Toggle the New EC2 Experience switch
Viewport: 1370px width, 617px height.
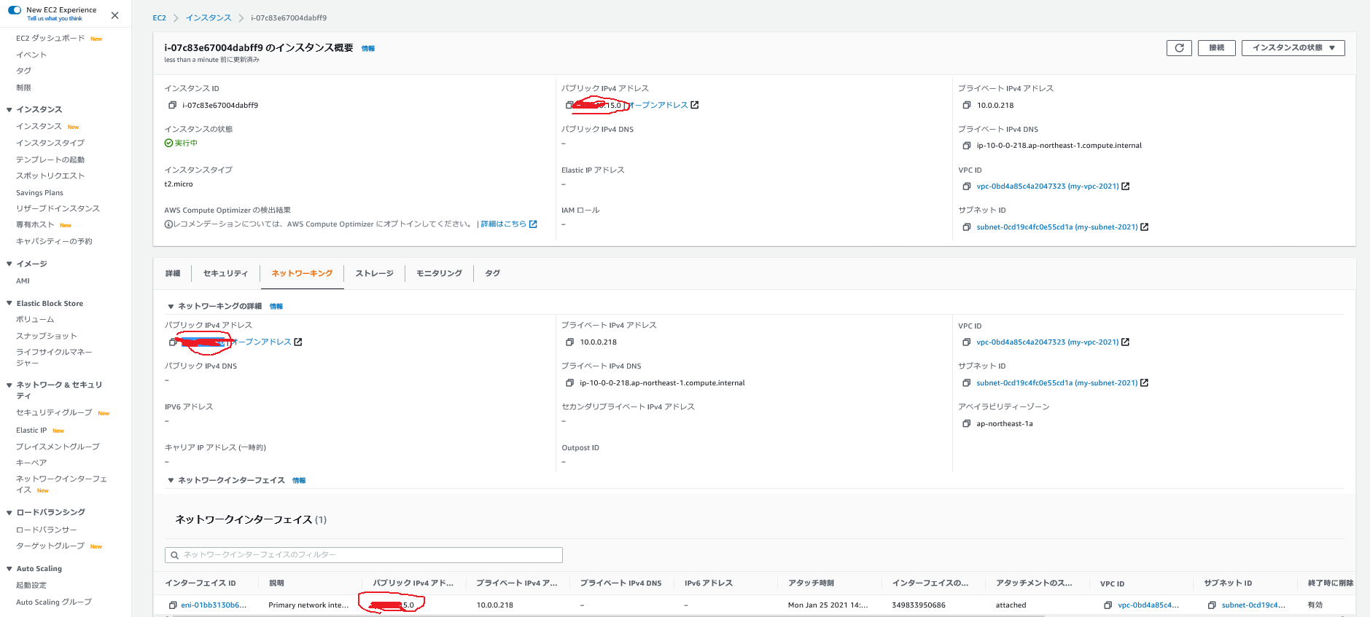click(15, 10)
